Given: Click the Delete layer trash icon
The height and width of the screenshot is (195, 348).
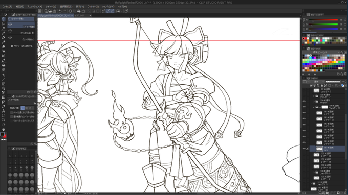Looking at the screenshot, I should (345, 193).
